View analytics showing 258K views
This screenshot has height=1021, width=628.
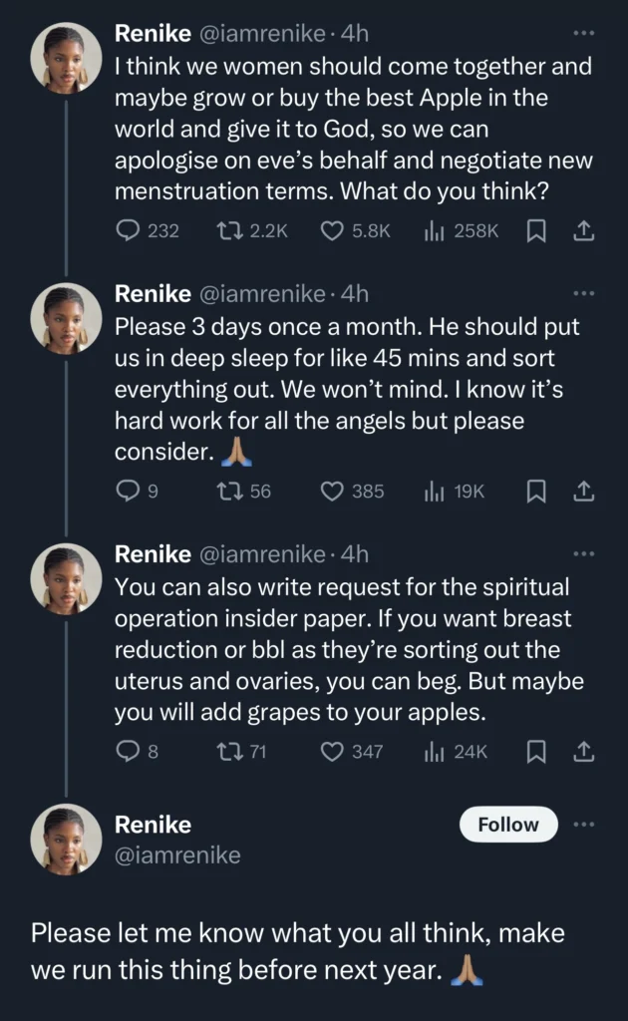[x=434, y=231]
